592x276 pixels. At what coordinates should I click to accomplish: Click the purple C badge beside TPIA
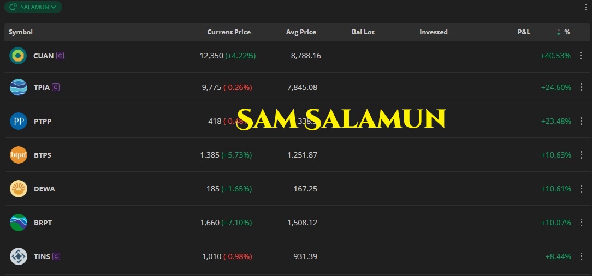[x=56, y=87]
